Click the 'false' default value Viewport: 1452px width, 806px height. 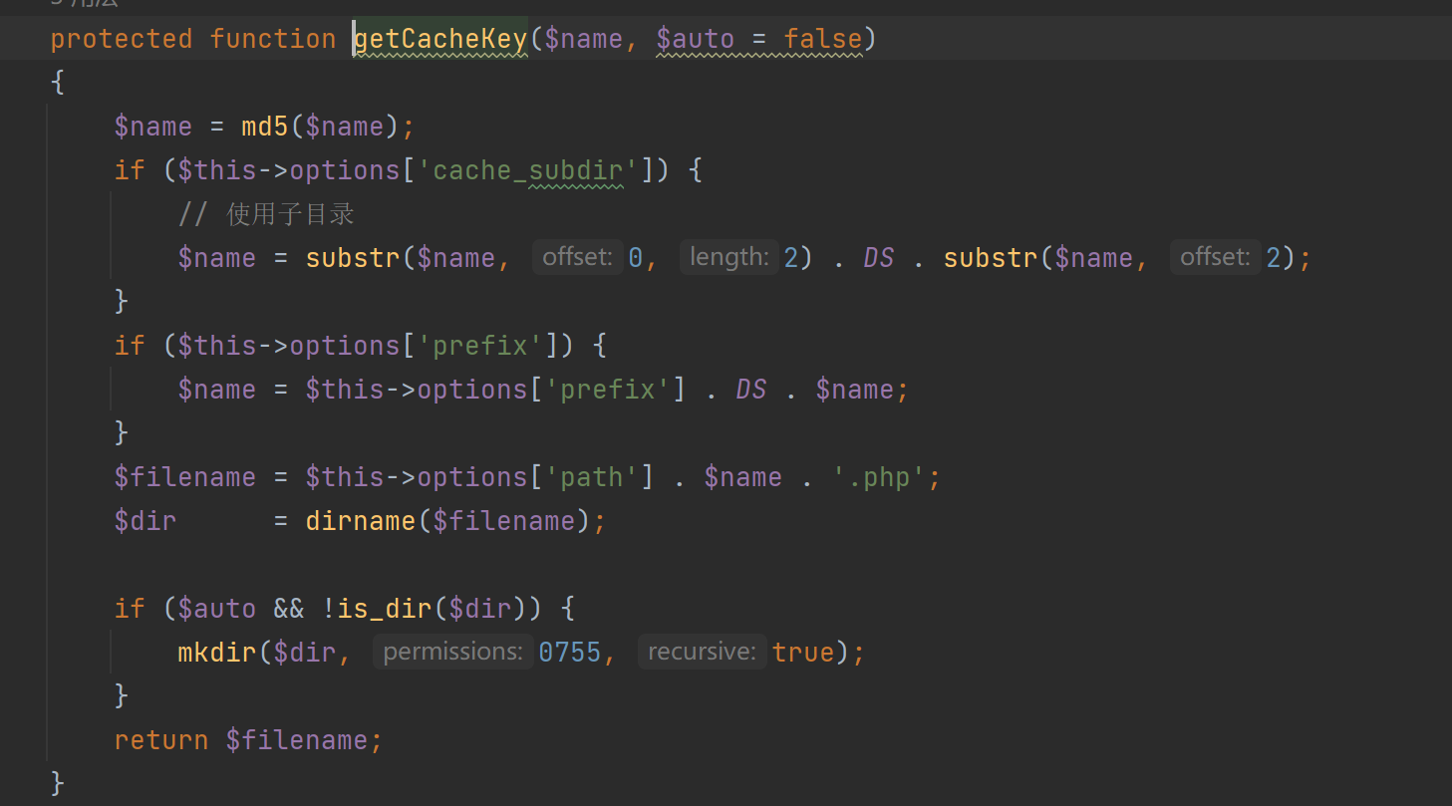pyautogui.click(x=823, y=39)
